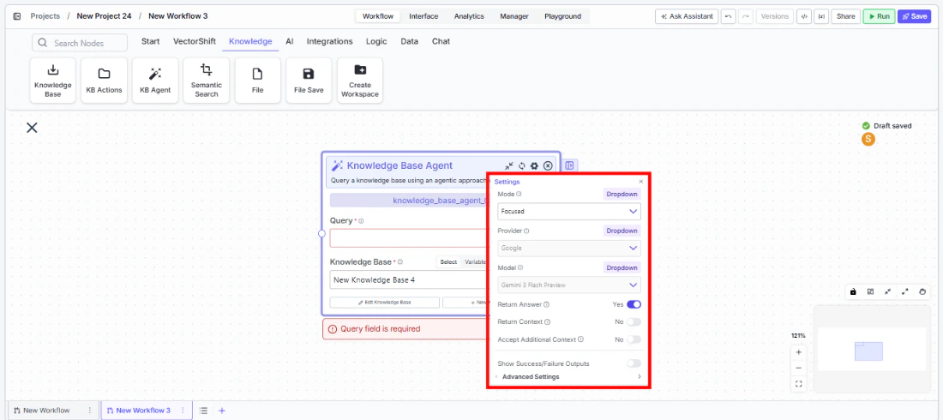Delete the Knowledge Base Agent node
Screen dimensions: 943x420
coord(547,165)
